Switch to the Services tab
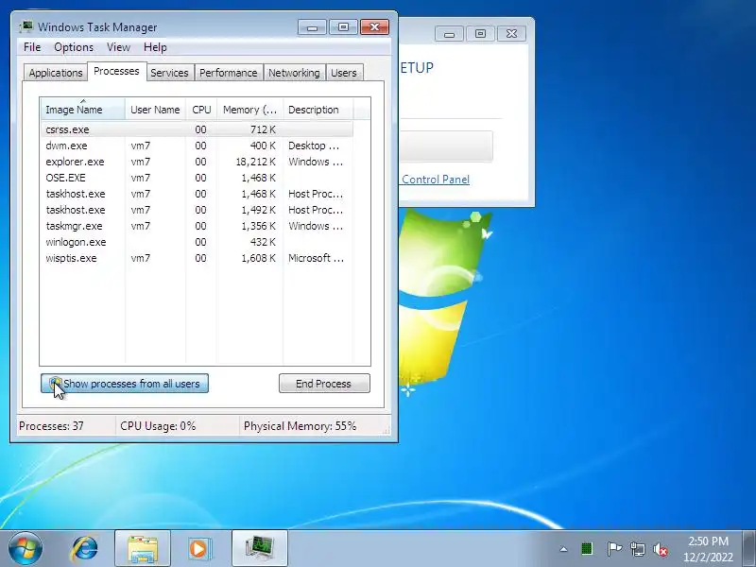This screenshot has width=756, height=567. (x=169, y=73)
